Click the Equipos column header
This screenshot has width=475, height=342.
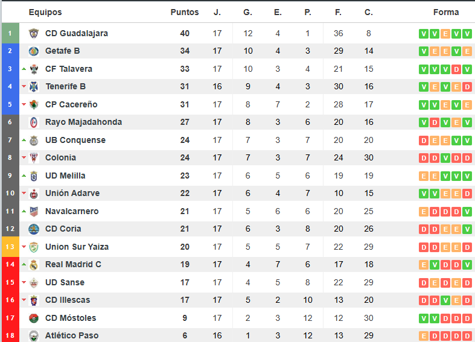(x=45, y=12)
